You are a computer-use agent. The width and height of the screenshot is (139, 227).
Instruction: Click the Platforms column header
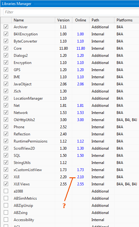click(127, 20)
